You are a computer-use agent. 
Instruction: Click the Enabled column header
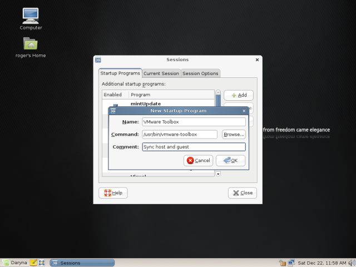tap(115, 95)
